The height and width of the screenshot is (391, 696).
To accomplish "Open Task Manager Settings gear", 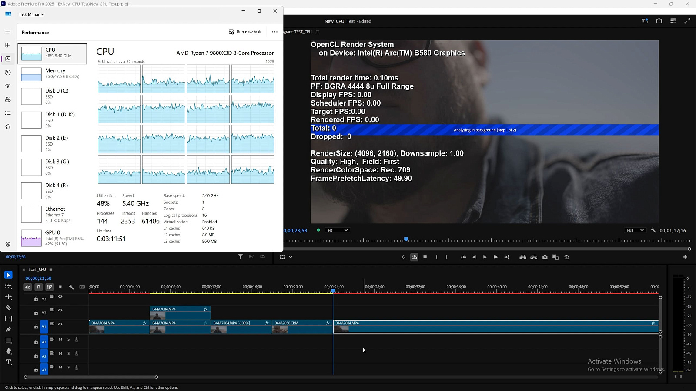I will tap(8, 244).
